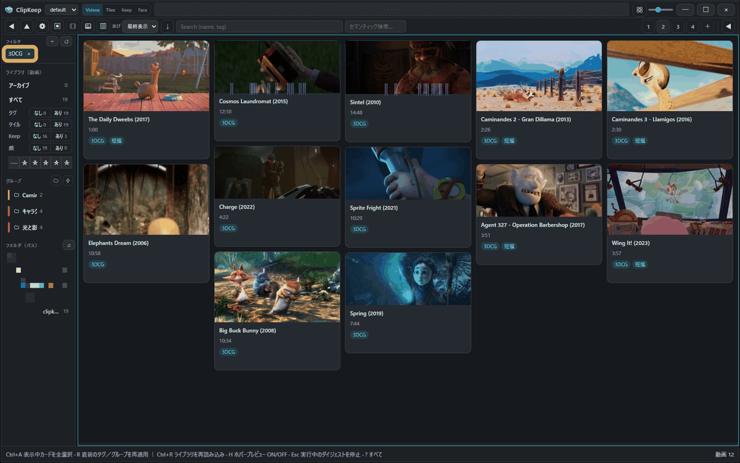The height and width of the screenshot is (463, 740).
Task: Select the 光と影 group
Action: [30, 227]
